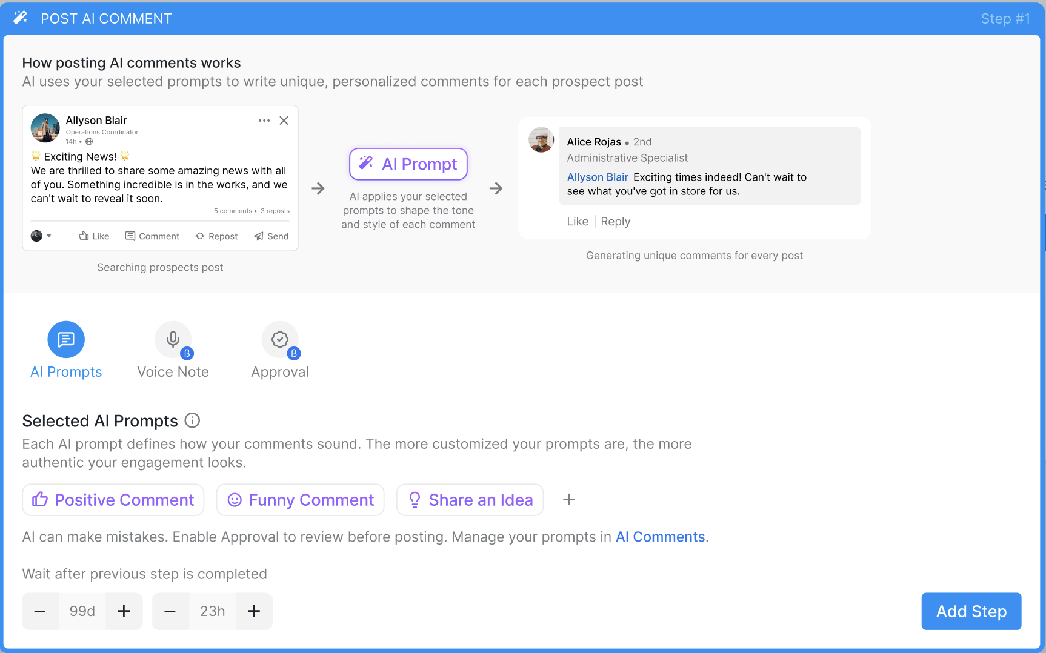Switch to the Voice Note tab
The width and height of the screenshot is (1046, 653).
pyautogui.click(x=173, y=351)
